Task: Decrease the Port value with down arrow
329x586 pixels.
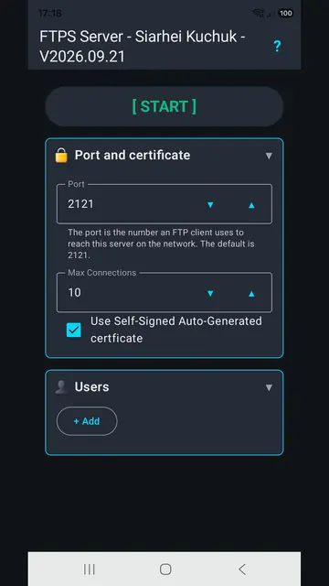Action: coord(210,205)
